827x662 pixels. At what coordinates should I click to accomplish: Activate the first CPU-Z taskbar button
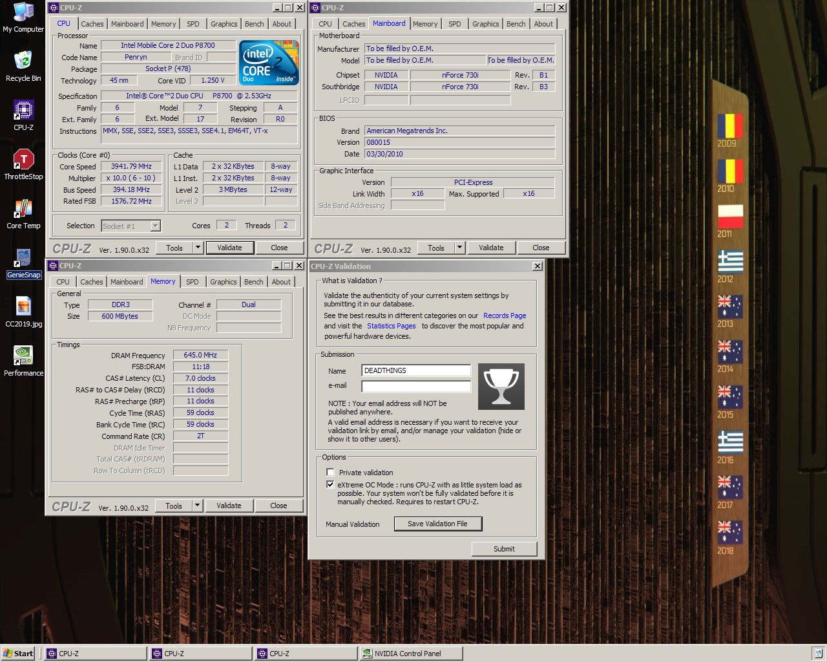(96, 654)
